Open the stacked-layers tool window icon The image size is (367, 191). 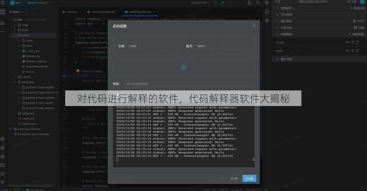[3, 147]
